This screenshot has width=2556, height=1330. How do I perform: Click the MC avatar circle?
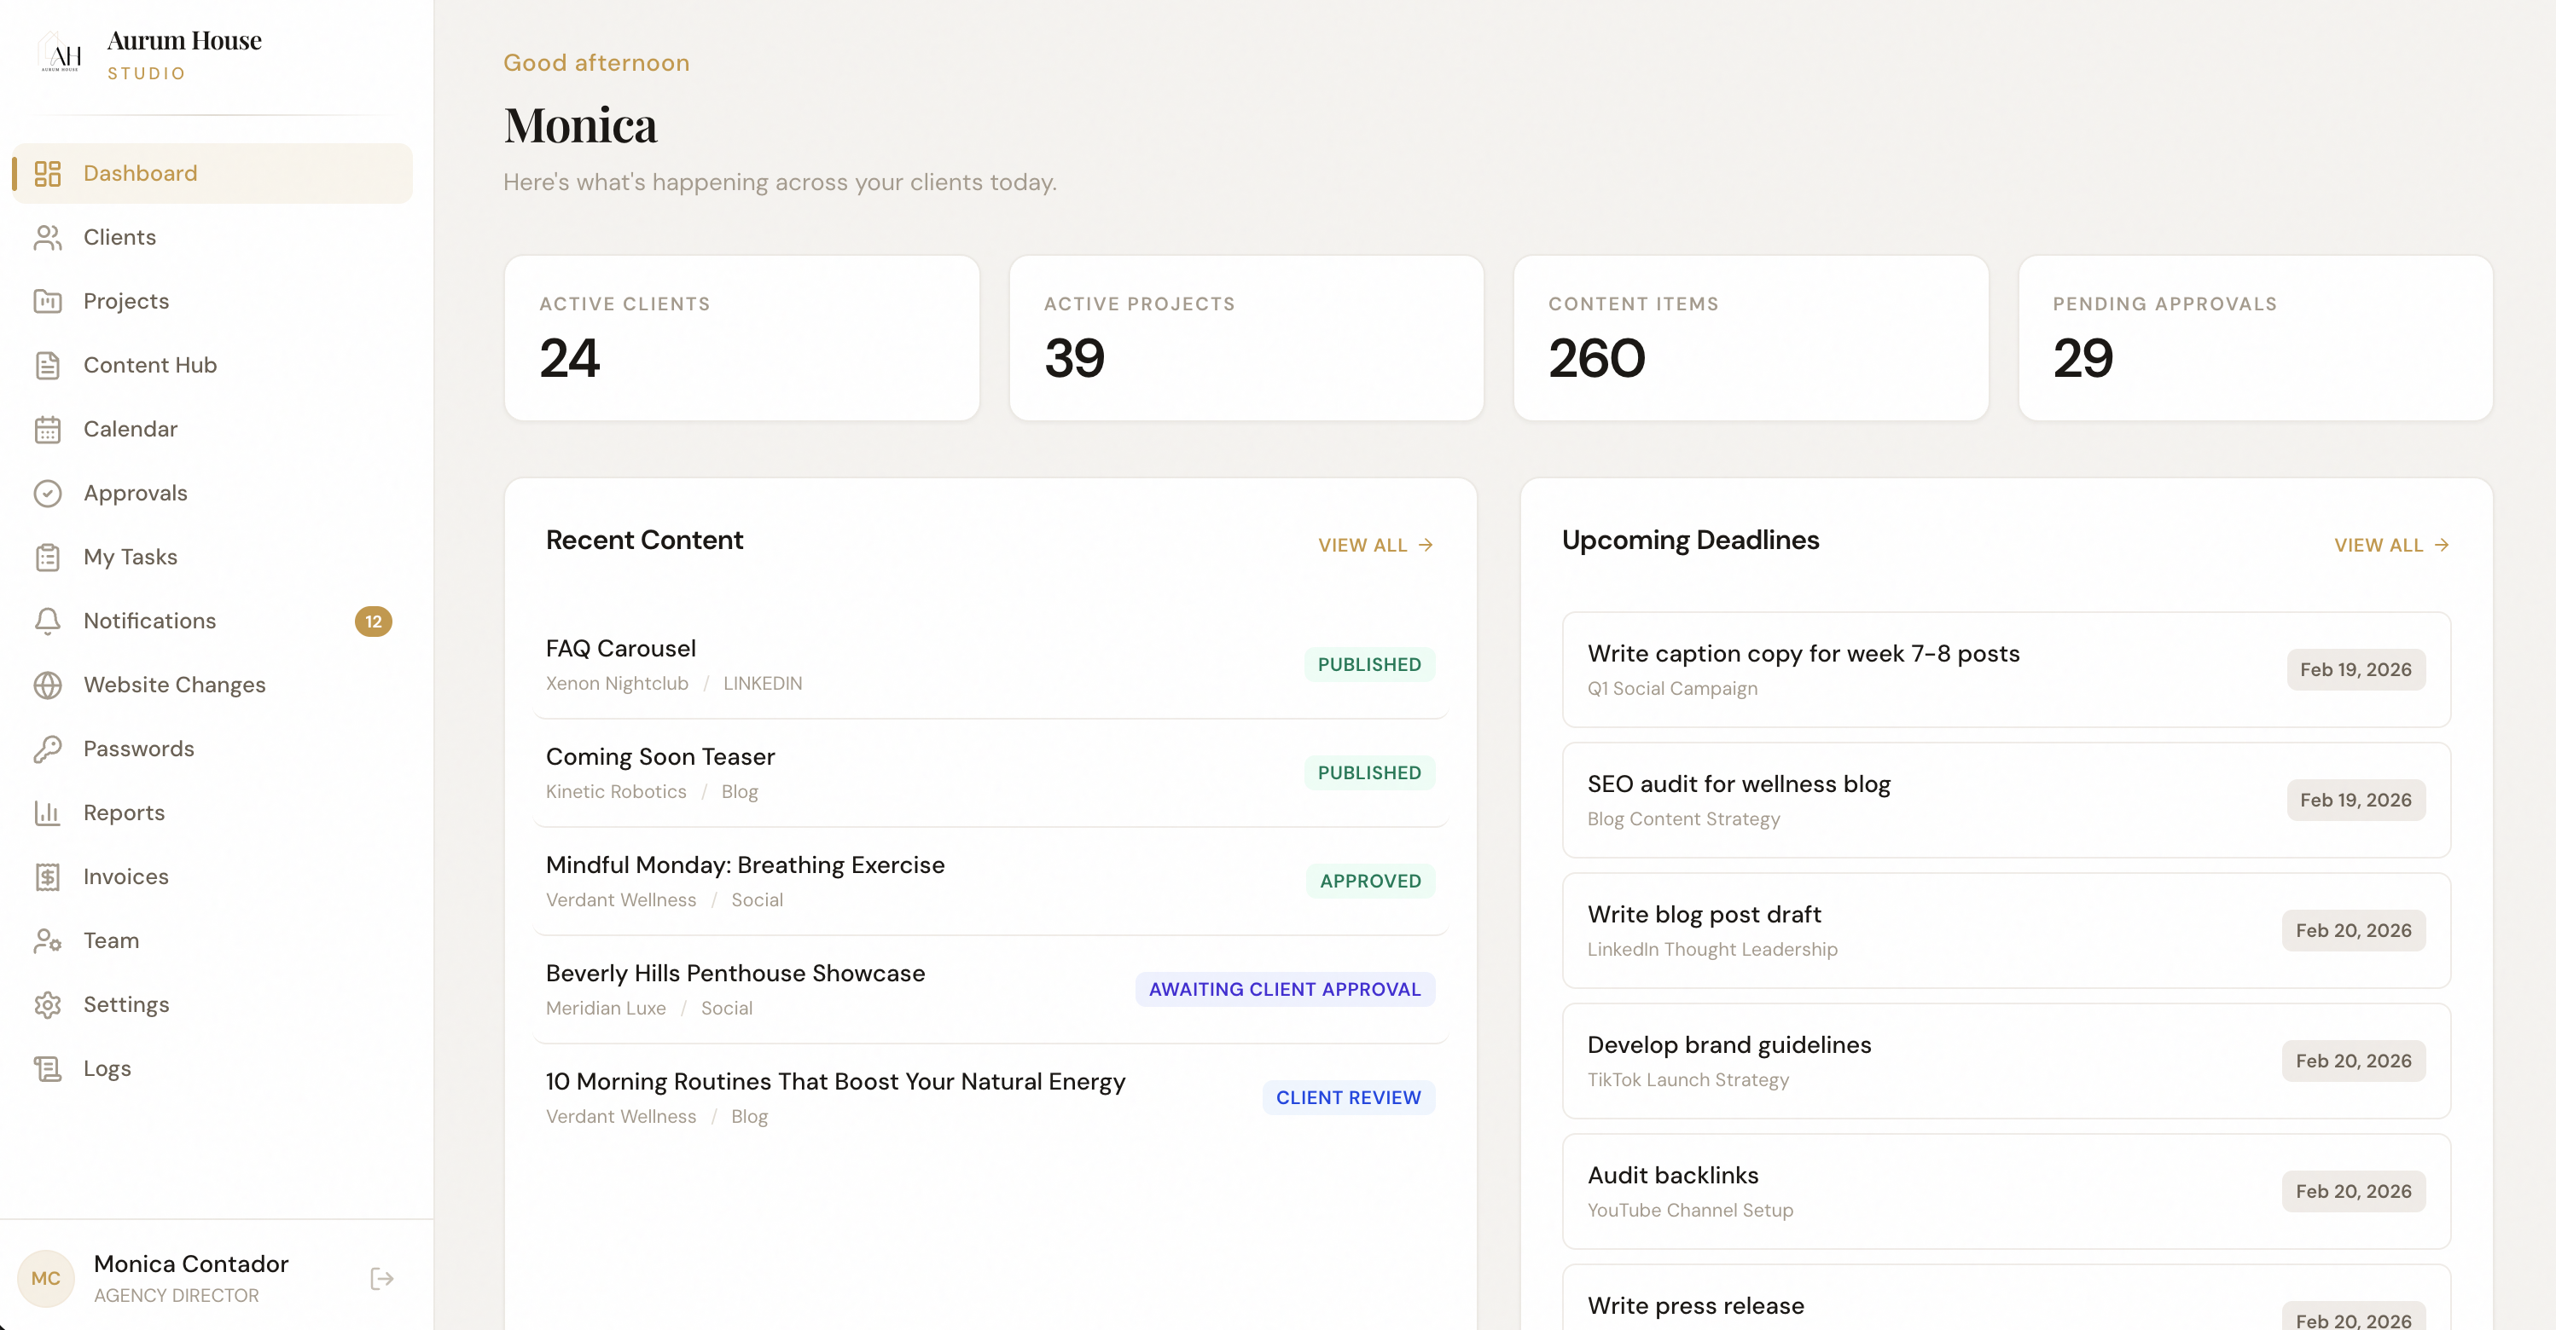pos(47,1279)
